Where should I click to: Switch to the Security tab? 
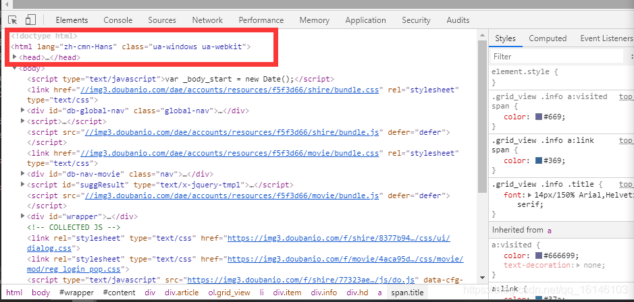416,20
